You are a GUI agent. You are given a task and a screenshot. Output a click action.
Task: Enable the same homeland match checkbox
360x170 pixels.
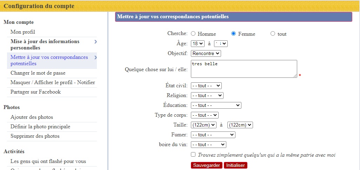(x=193, y=155)
